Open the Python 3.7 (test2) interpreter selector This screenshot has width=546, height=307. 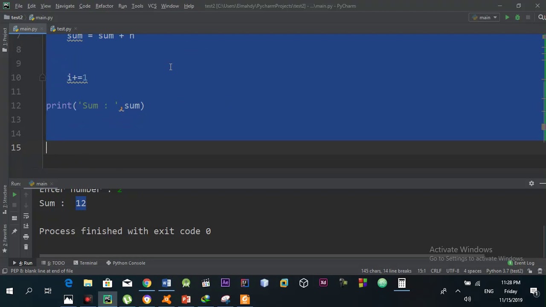click(x=505, y=271)
